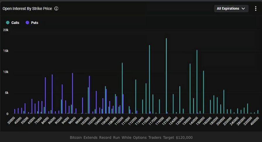Click the 121000 strike axis label

point(166,121)
